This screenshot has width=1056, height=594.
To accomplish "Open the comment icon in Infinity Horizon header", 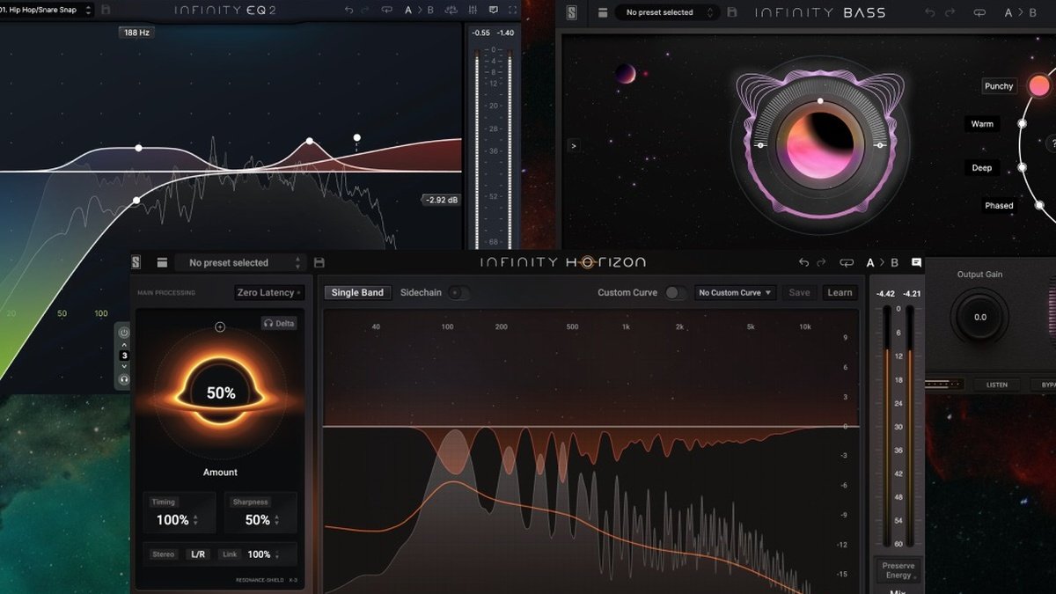I will [916, 262].
